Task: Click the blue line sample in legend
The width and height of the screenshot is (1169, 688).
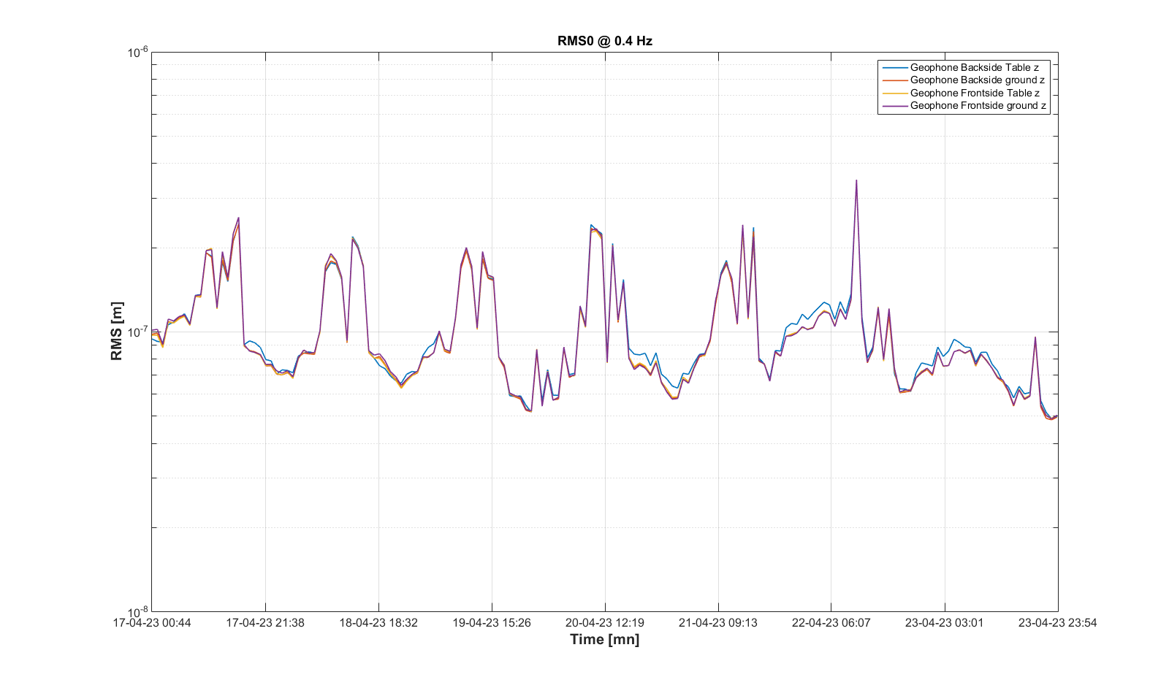Action: 894,67
